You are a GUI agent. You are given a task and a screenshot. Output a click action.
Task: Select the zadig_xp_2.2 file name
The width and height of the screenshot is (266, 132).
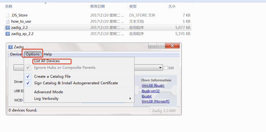[22, 34]
